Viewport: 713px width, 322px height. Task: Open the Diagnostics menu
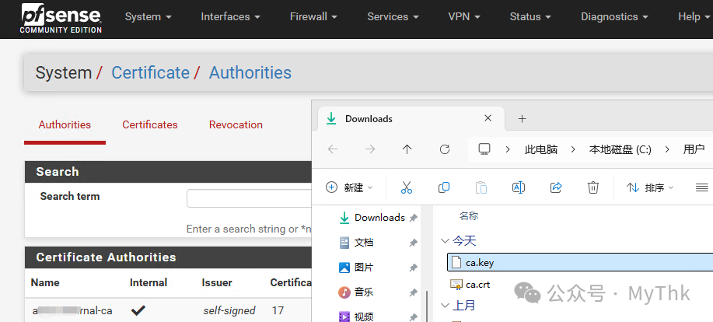pos(615,17)
